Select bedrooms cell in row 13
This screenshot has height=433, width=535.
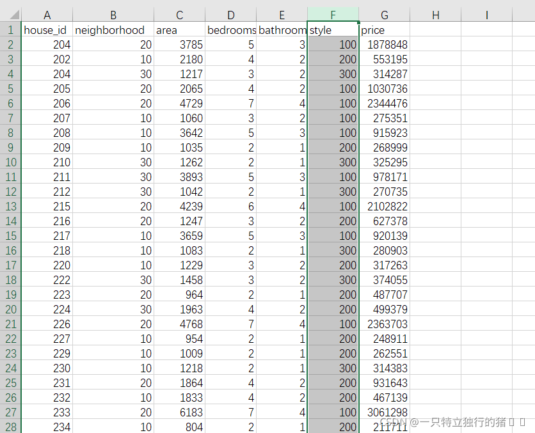pos(230,207)
